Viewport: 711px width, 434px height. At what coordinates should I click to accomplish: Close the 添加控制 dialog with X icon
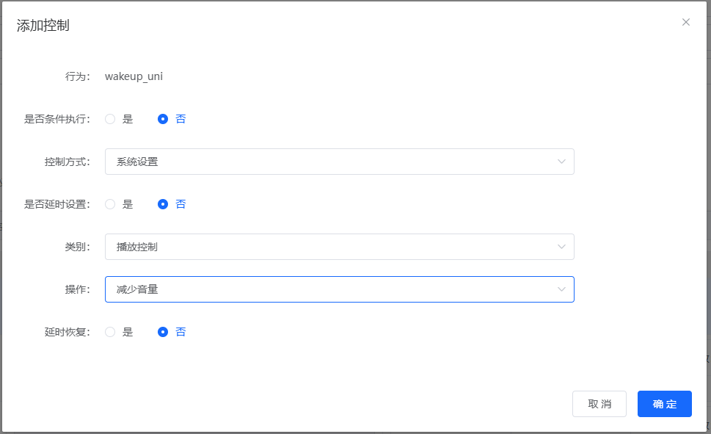pos(686,22)
